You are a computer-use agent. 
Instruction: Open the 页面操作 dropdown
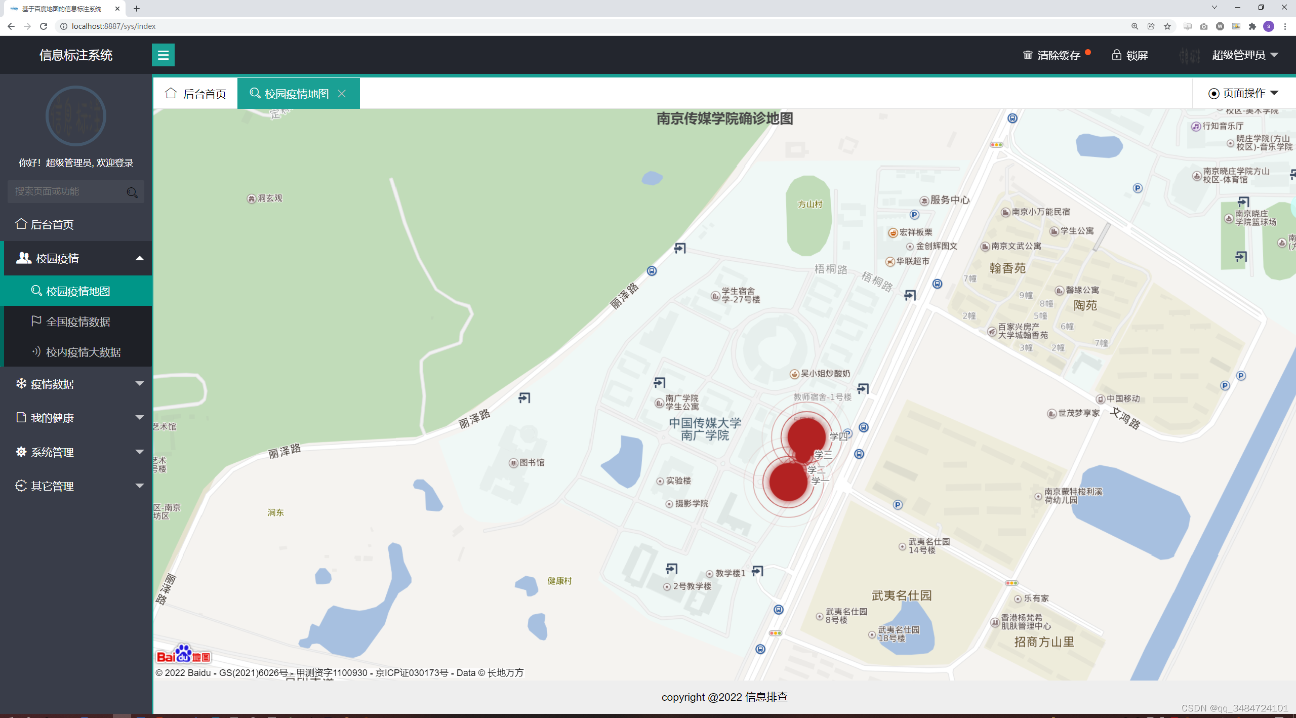pos(1244,93)
